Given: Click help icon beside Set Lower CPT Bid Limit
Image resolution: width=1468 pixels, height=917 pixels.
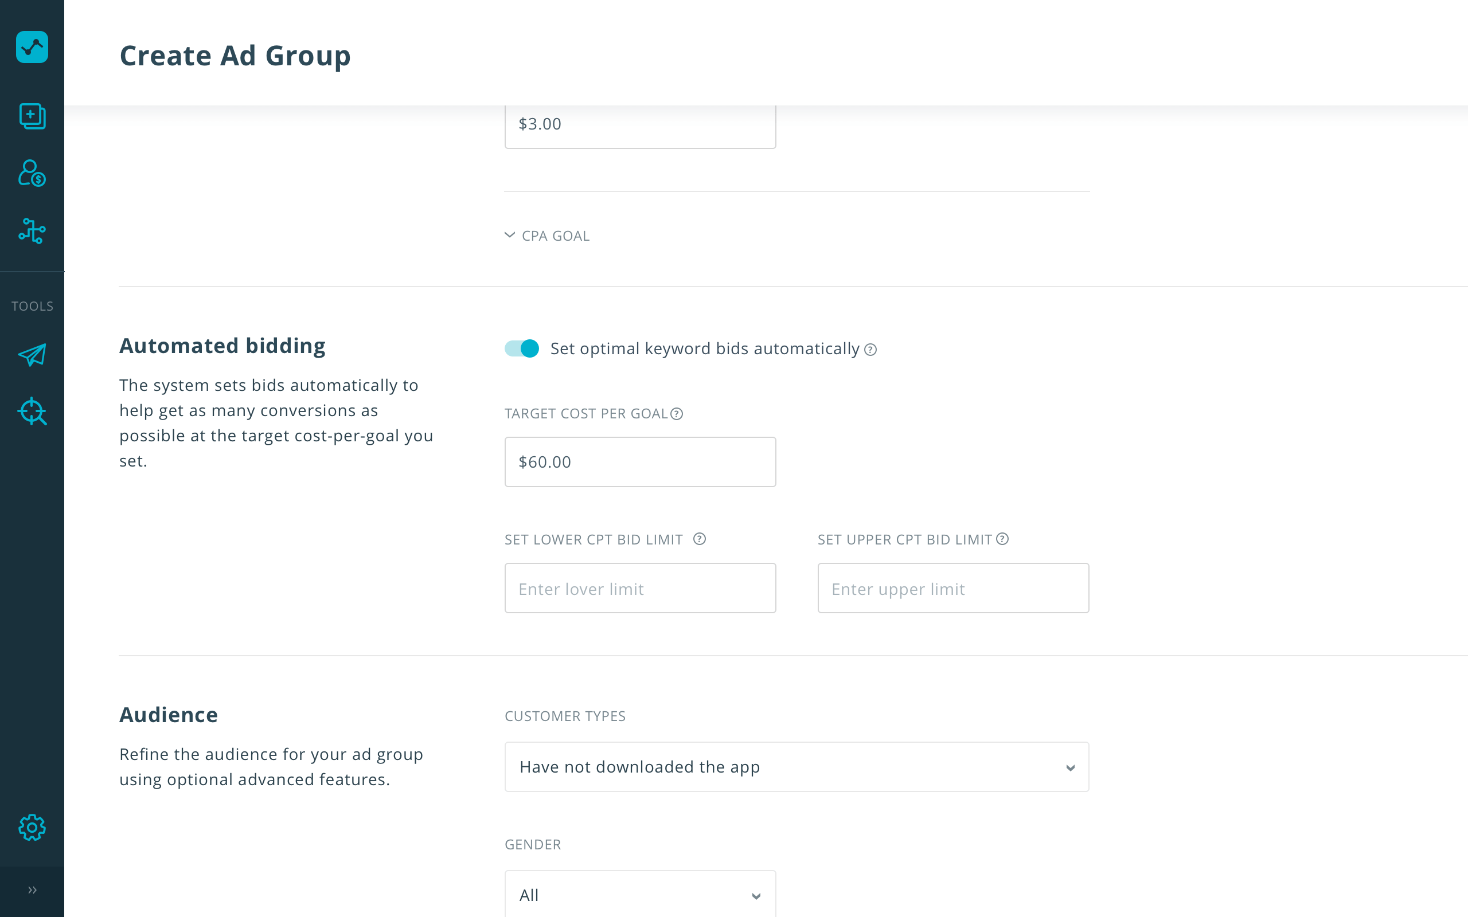Looking at the screenshot, I should (x=700, y=539).
